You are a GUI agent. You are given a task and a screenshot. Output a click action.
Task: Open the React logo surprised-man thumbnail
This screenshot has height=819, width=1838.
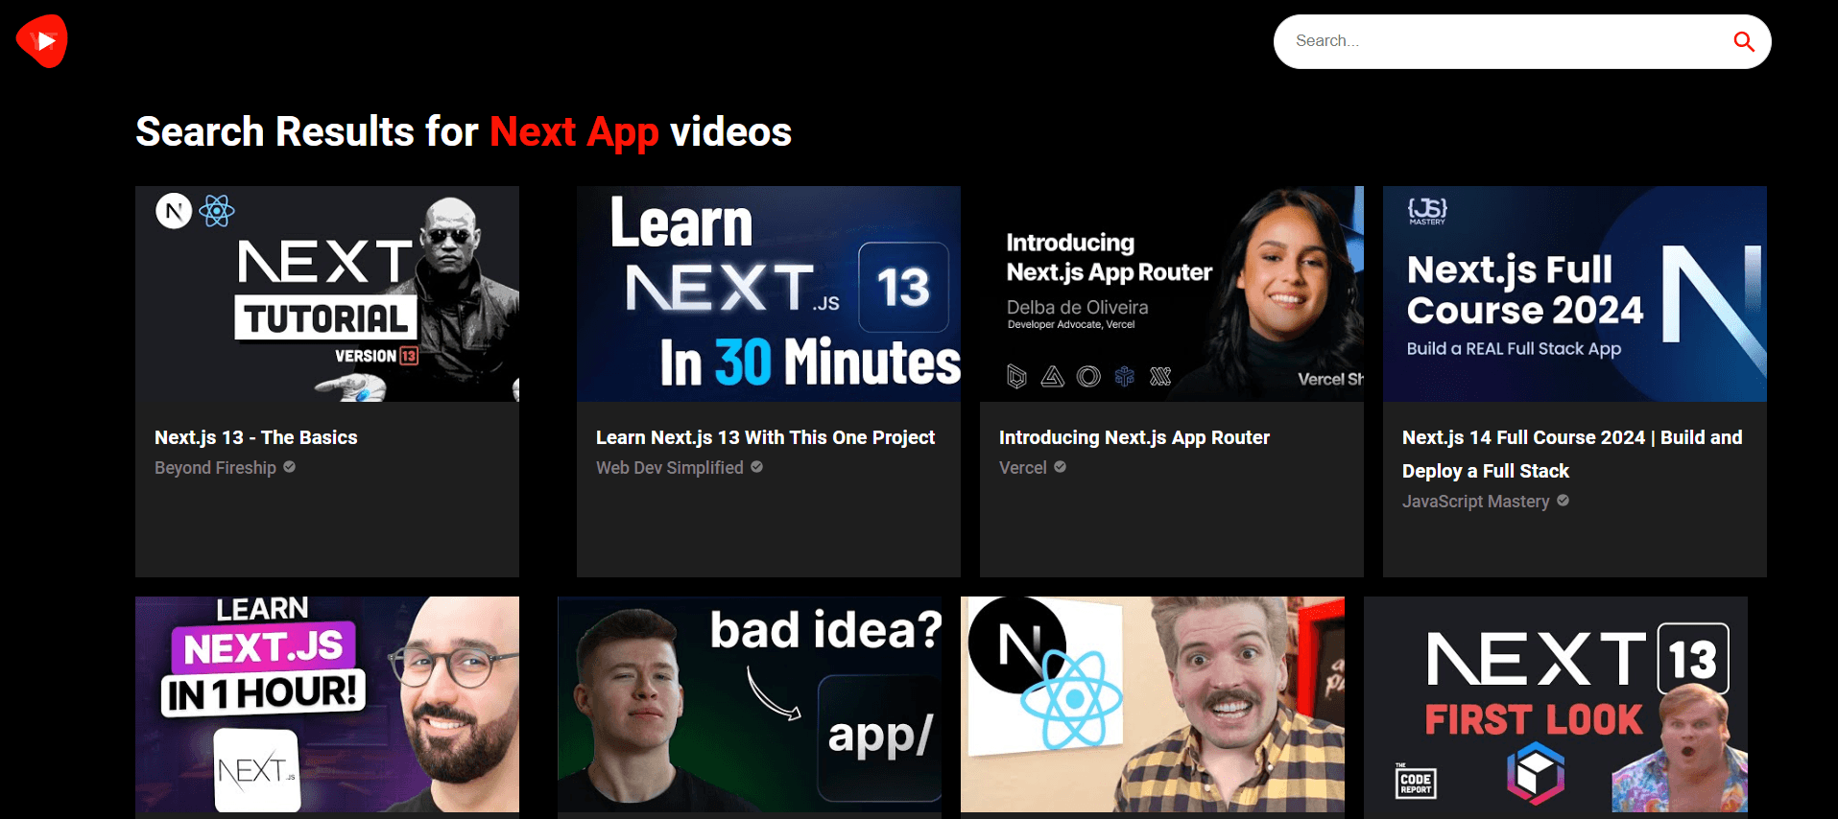(1153, 705)
